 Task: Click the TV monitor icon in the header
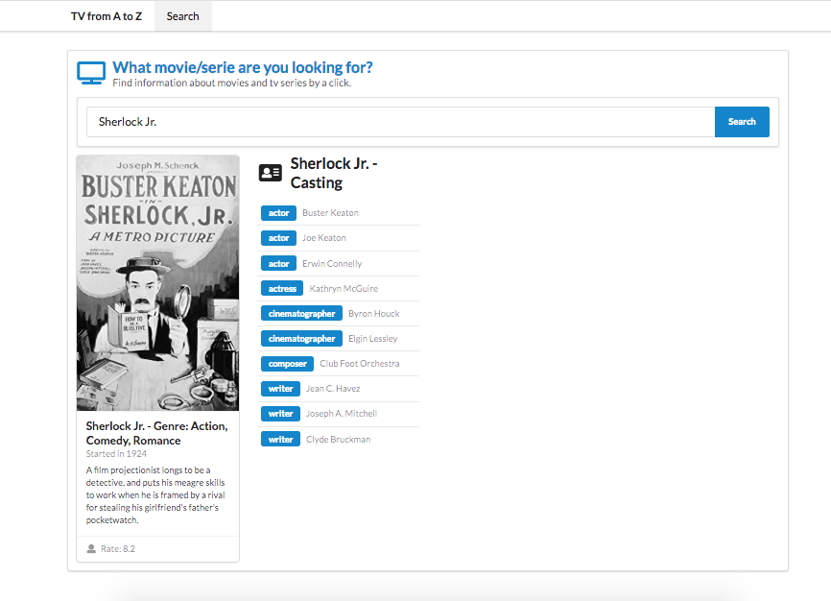[x=91, y=73]
